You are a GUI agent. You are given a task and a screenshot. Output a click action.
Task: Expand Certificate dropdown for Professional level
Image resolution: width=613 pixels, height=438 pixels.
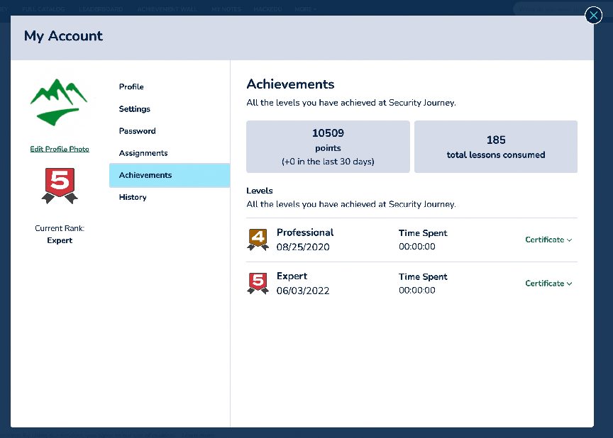[x=548, y=240]
